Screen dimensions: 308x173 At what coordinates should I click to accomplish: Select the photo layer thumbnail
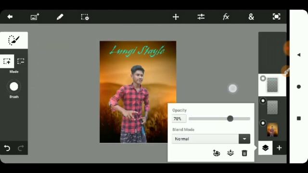[x=272, y=130]
